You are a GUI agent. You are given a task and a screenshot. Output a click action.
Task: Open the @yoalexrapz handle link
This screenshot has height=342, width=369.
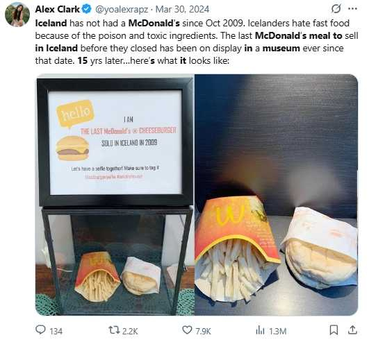point(122,10)
